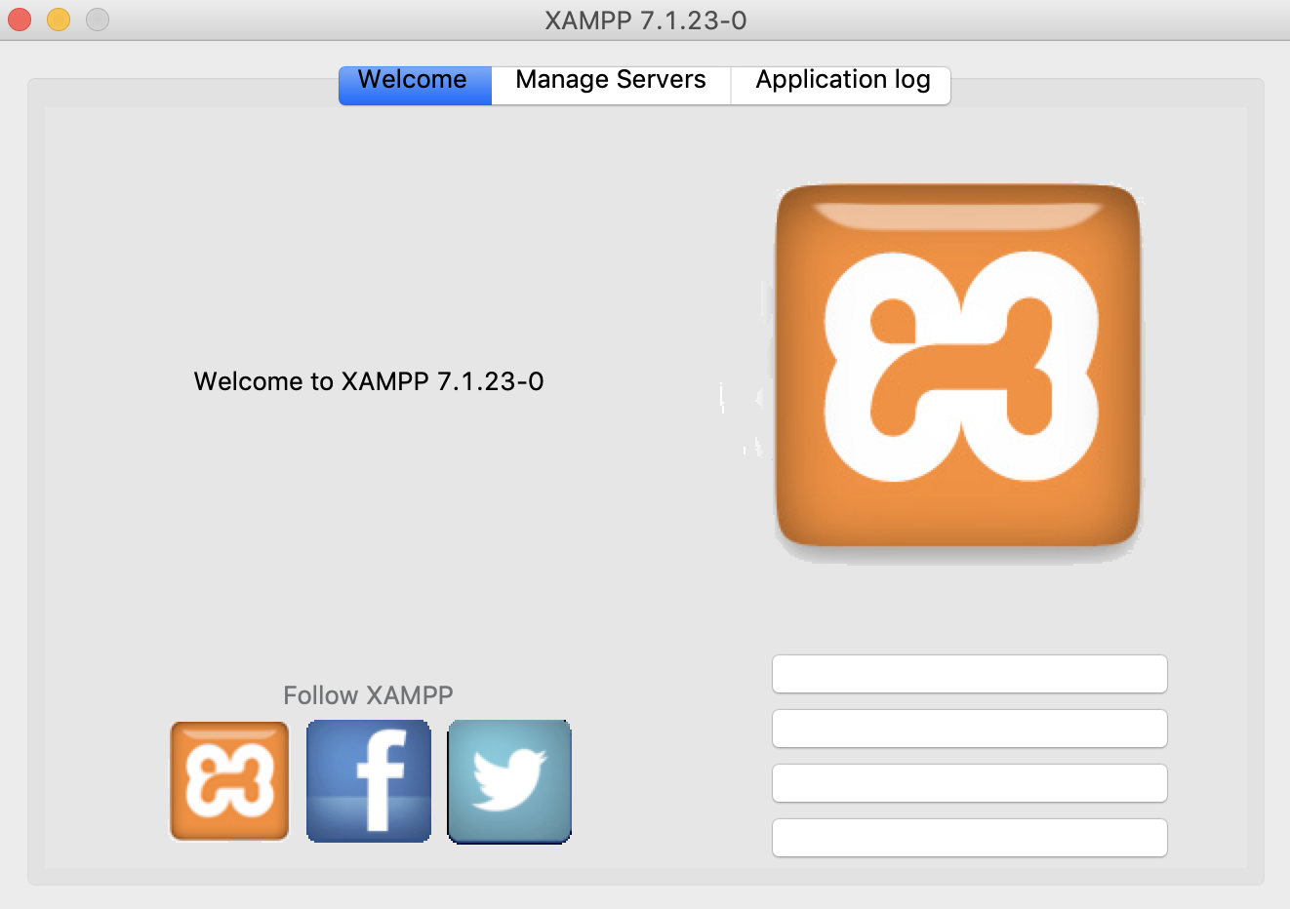The width and height of the screenshot is (1290, 909).
Task: Select the Welcome tab
Action: (x=415, y=81)
